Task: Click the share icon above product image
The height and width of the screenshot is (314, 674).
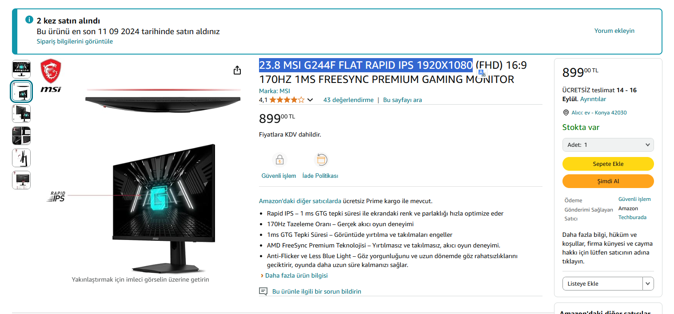Action: (x=237, y=70)
